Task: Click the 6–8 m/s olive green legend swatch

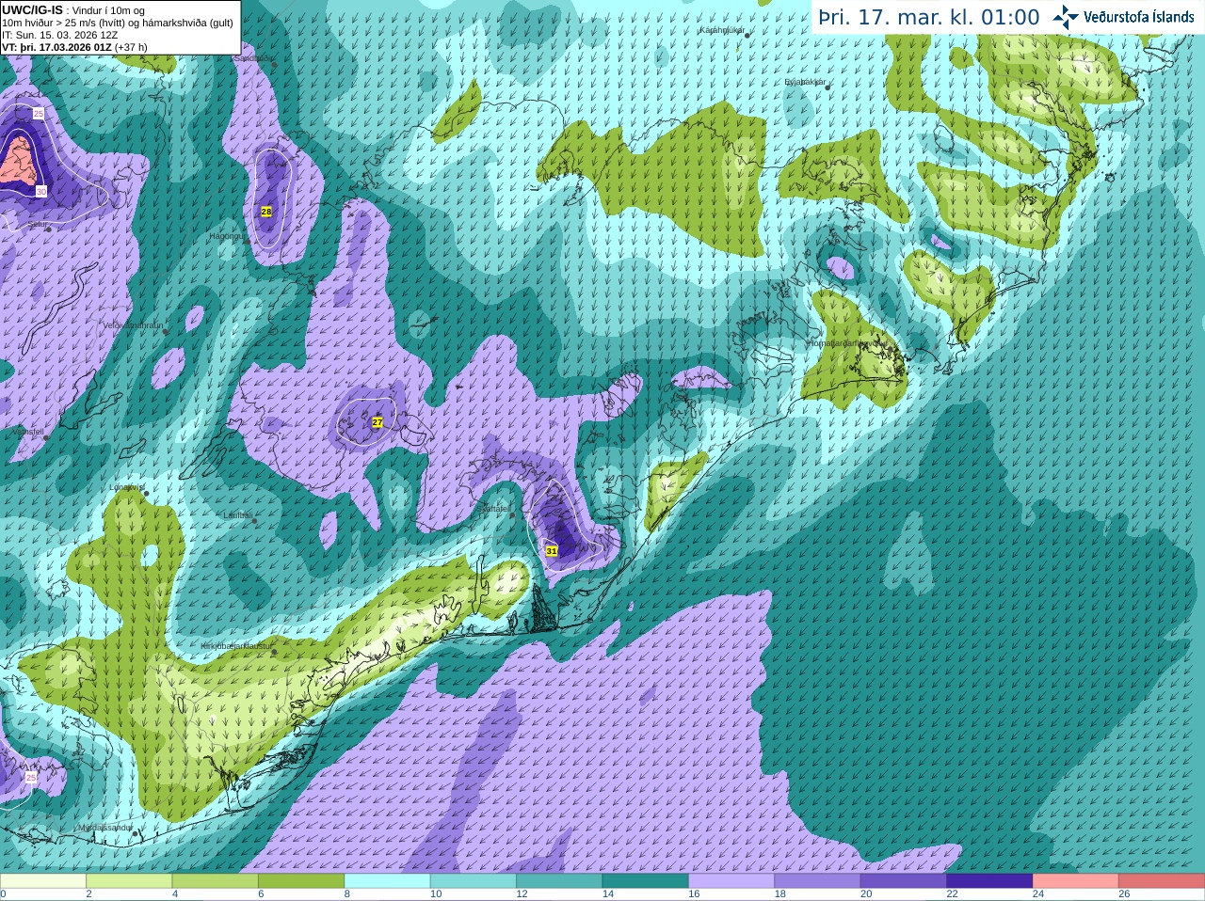Action: 301,881
